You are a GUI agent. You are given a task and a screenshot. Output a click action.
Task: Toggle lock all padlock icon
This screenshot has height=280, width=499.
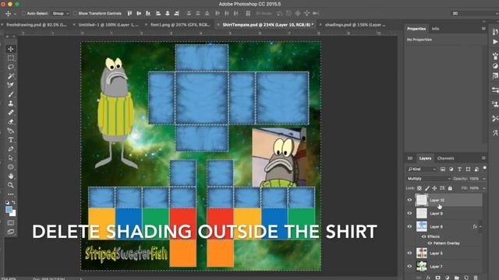coord(450,188)
